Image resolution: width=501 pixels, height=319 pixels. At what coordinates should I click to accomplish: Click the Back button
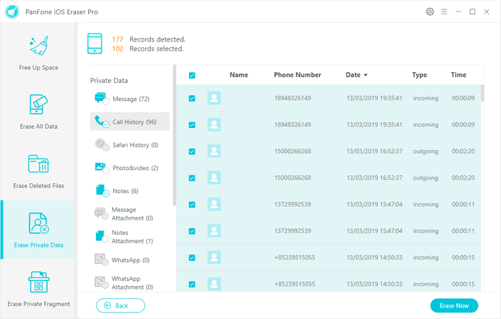click(120, 305)
